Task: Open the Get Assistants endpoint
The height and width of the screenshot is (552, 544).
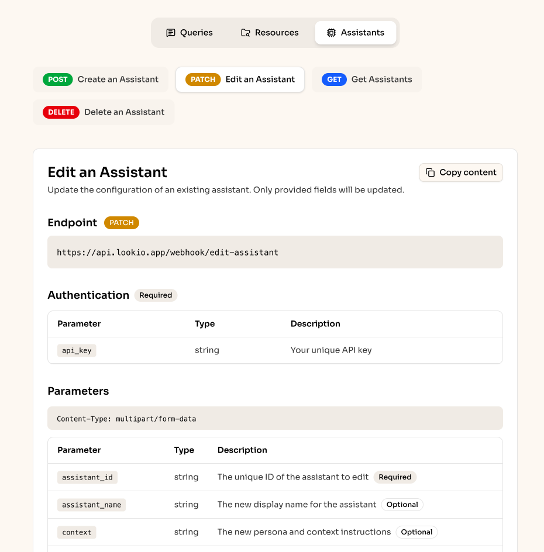Action: tap(367, 79)
